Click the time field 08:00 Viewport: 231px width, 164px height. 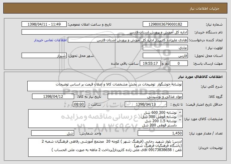pyautogui.click(x=79, y=104)
